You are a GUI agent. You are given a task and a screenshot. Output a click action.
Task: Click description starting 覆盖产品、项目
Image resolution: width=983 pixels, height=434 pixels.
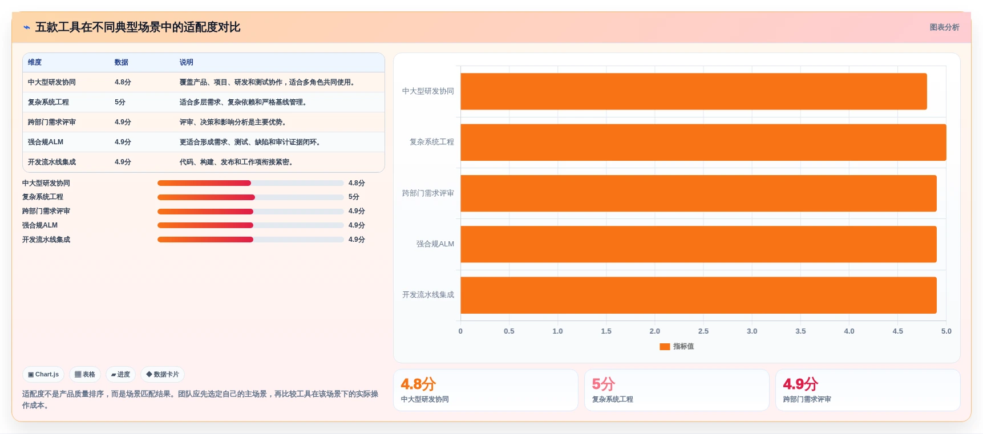click(x=268, y=82)
